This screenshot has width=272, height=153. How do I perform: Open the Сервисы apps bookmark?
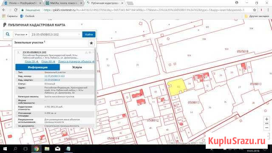click(x=10, y=16)
